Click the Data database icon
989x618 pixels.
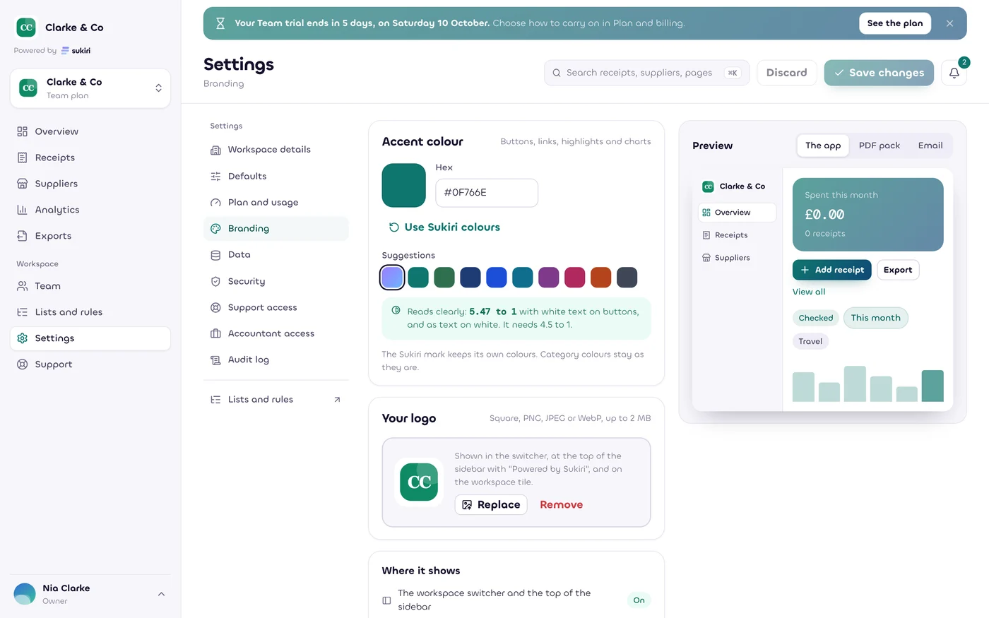(215, 255)
